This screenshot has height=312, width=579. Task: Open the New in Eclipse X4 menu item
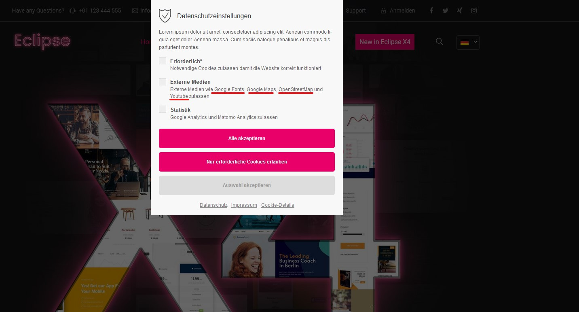pos(385,42)
